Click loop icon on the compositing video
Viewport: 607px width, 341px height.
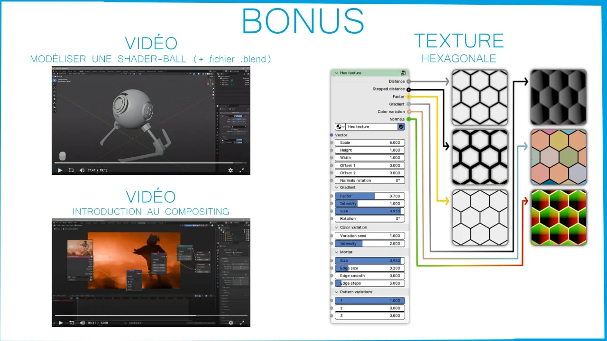pyautogui.click(x=71, y=323)
